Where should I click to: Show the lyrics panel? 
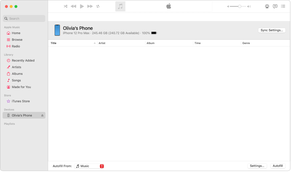[275, 6]
